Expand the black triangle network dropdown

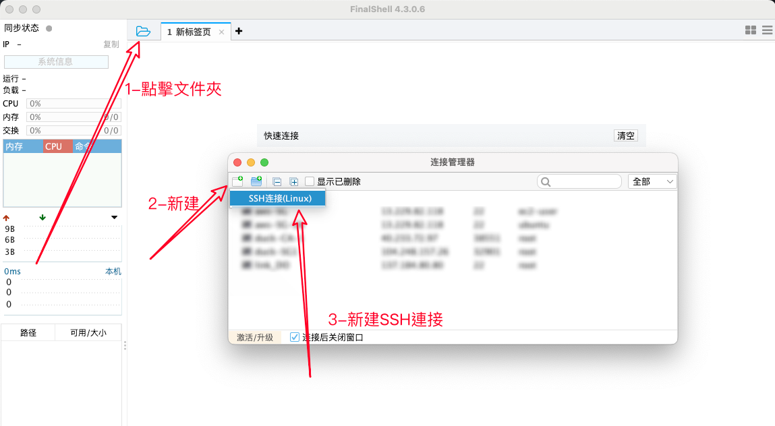tap(114, 217)
